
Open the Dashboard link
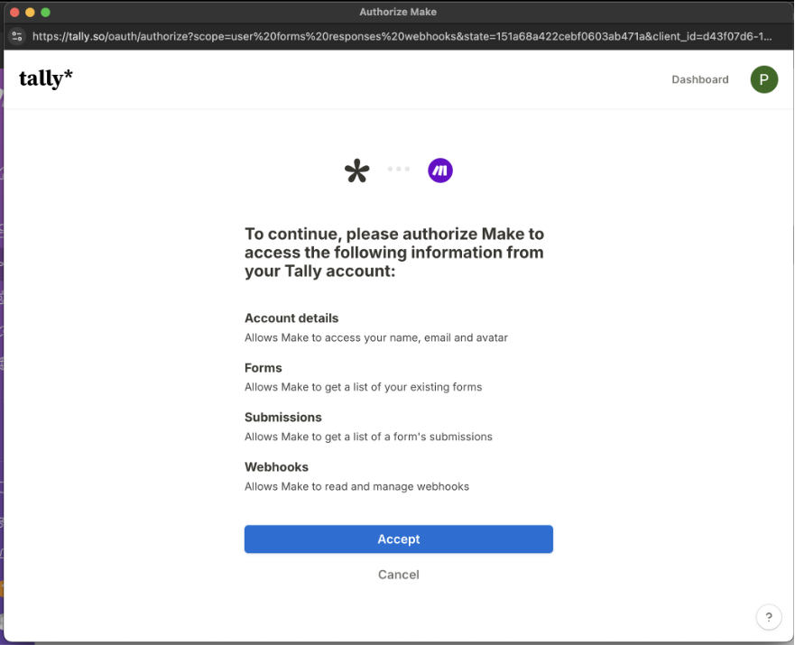pyautogui.click(x=699, y=79)
